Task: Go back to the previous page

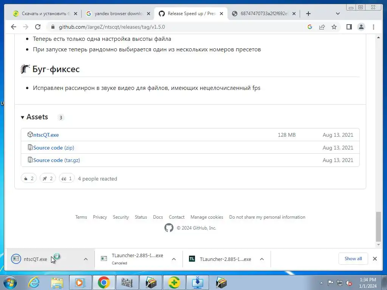Action: point(14,27)
